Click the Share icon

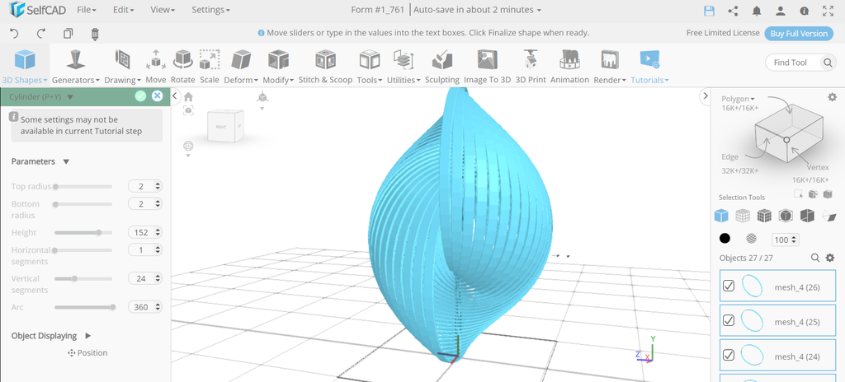point(733,11)
